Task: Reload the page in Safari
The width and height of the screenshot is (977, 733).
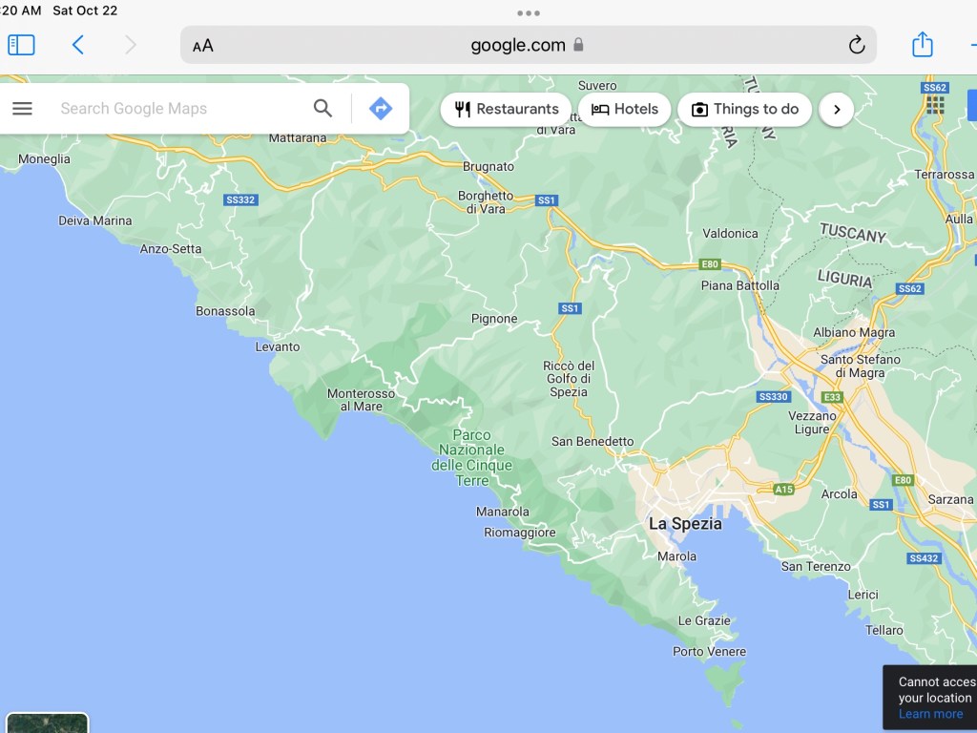Action: (x=856, y=45)
